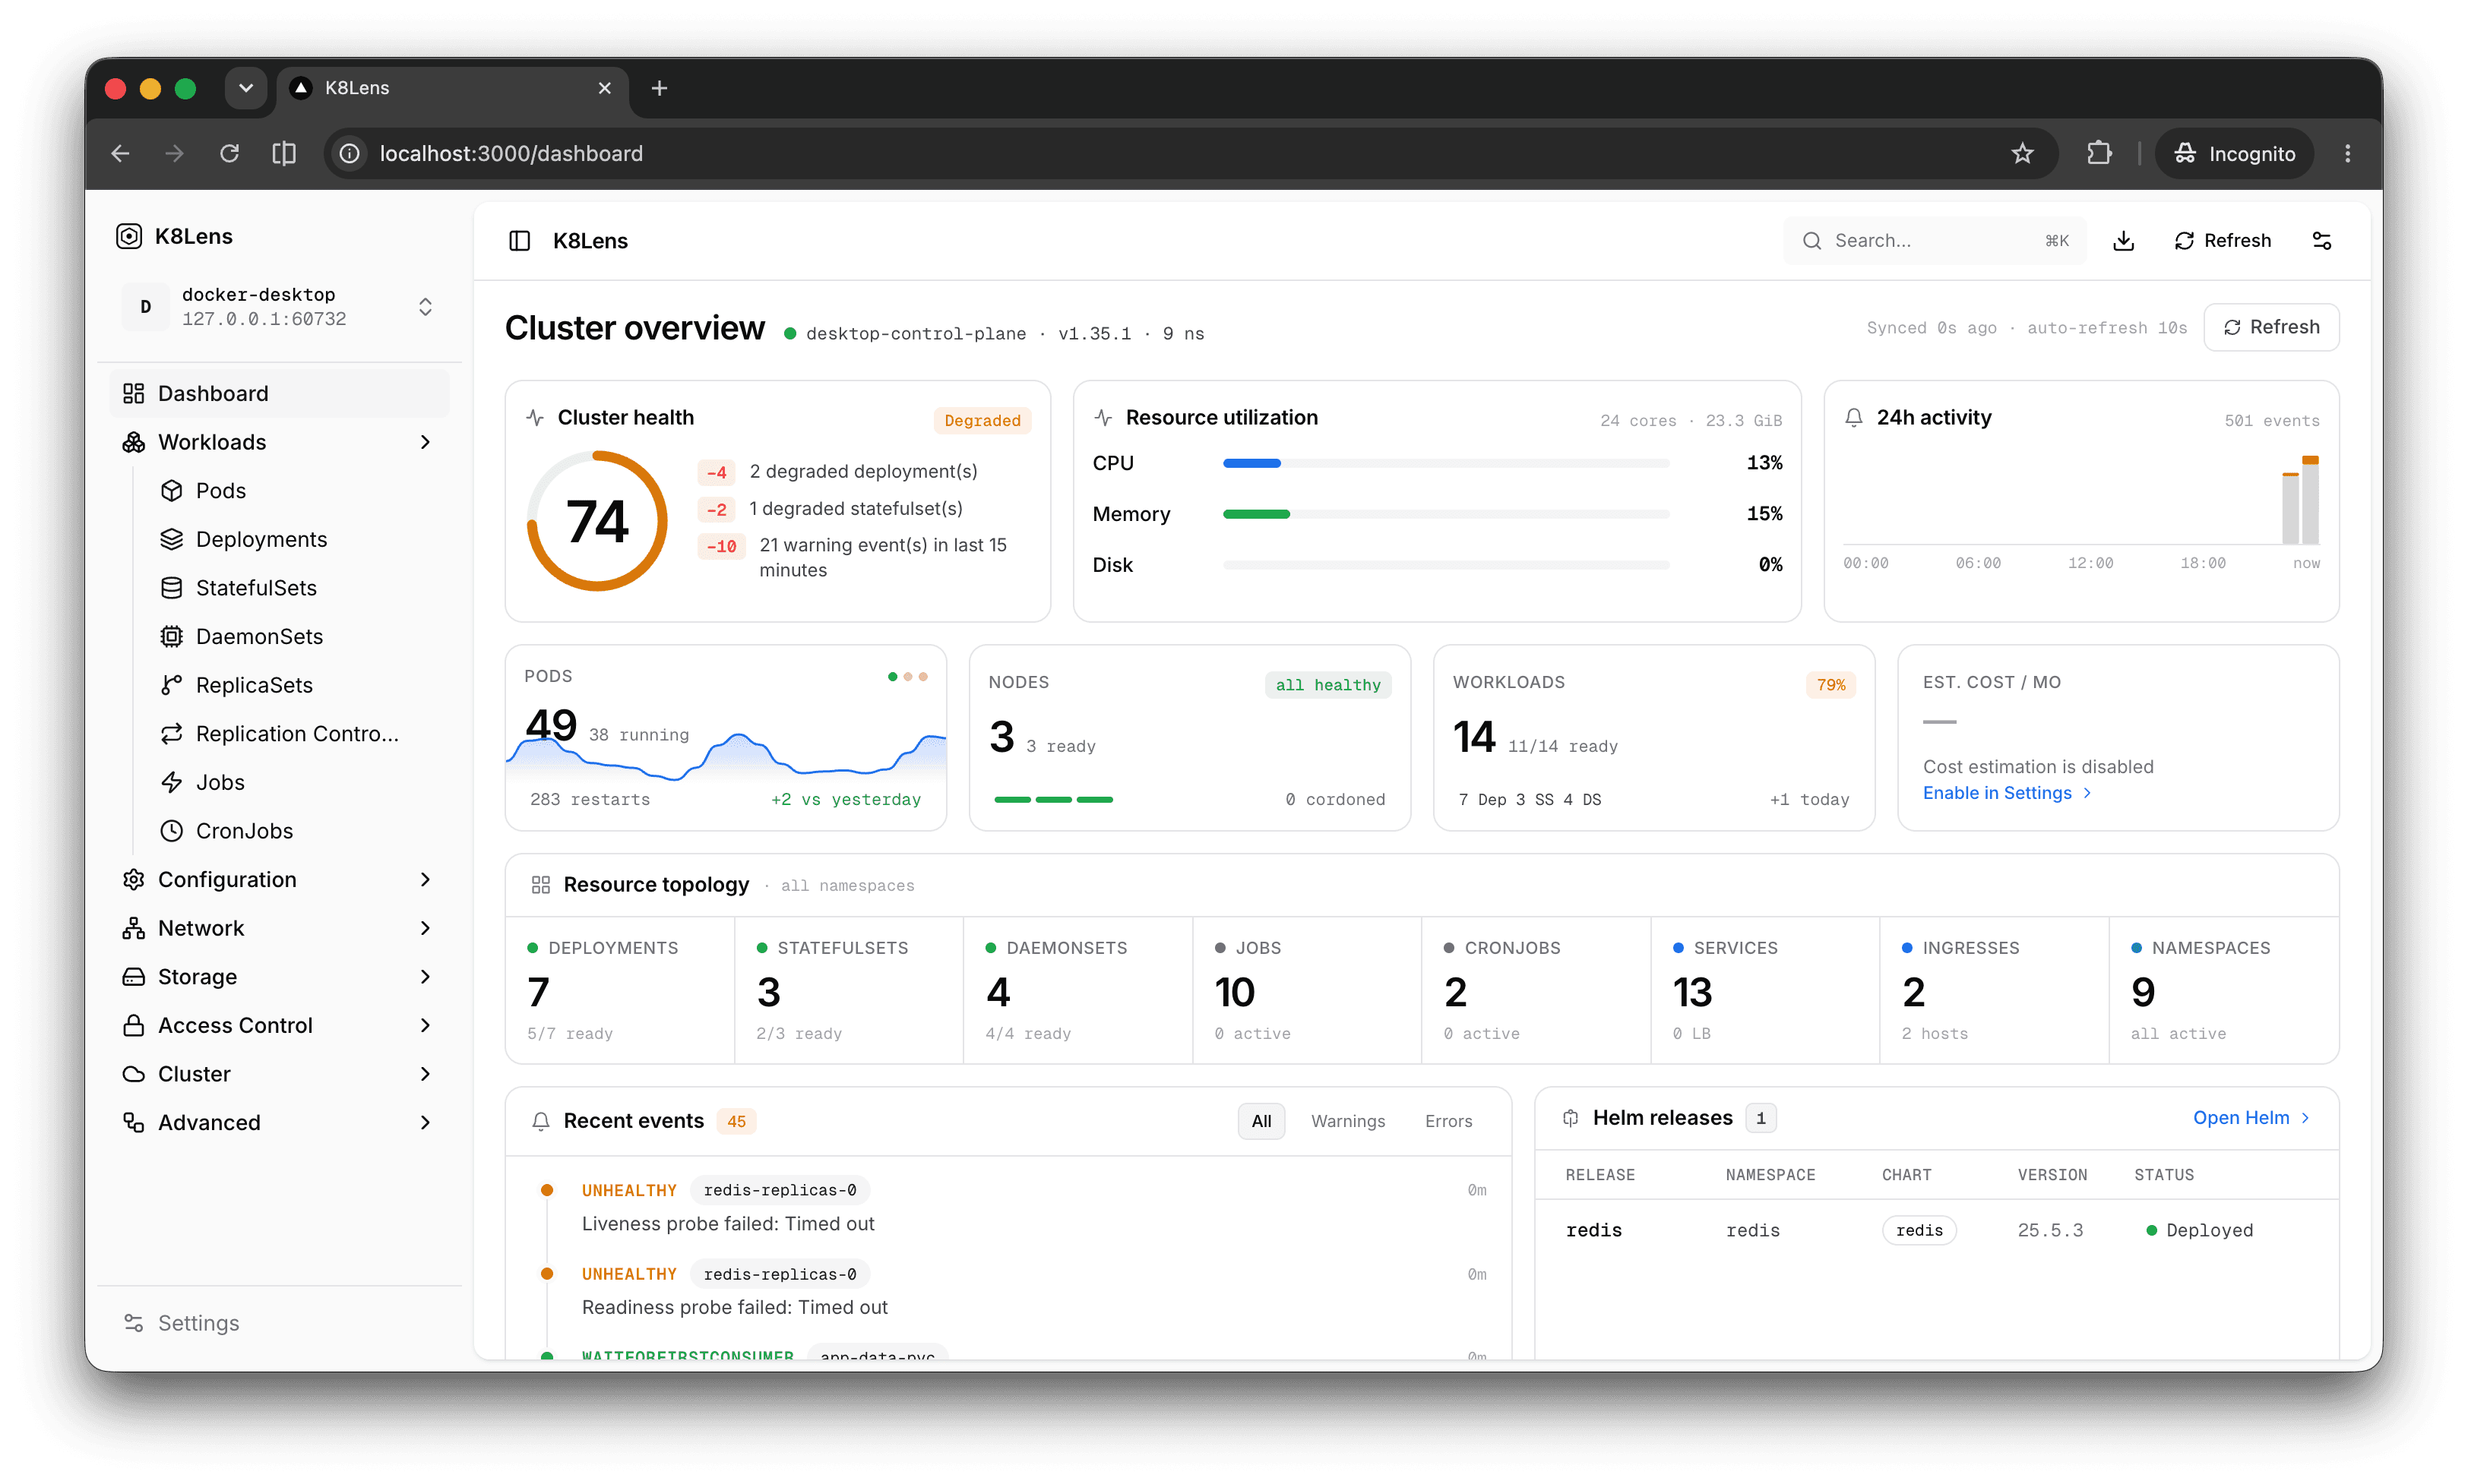The height and width of the screenshot is (1484, 2468).
Task: Click the bell icon in 24h activity card
Action: tap(1853, 418)
